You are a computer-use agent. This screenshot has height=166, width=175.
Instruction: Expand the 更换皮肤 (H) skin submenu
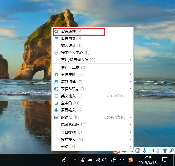93,75
